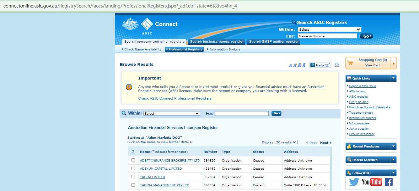Click the Australian coat of arms emblem
The image size is (419, 191).
(x=130, y=24)
